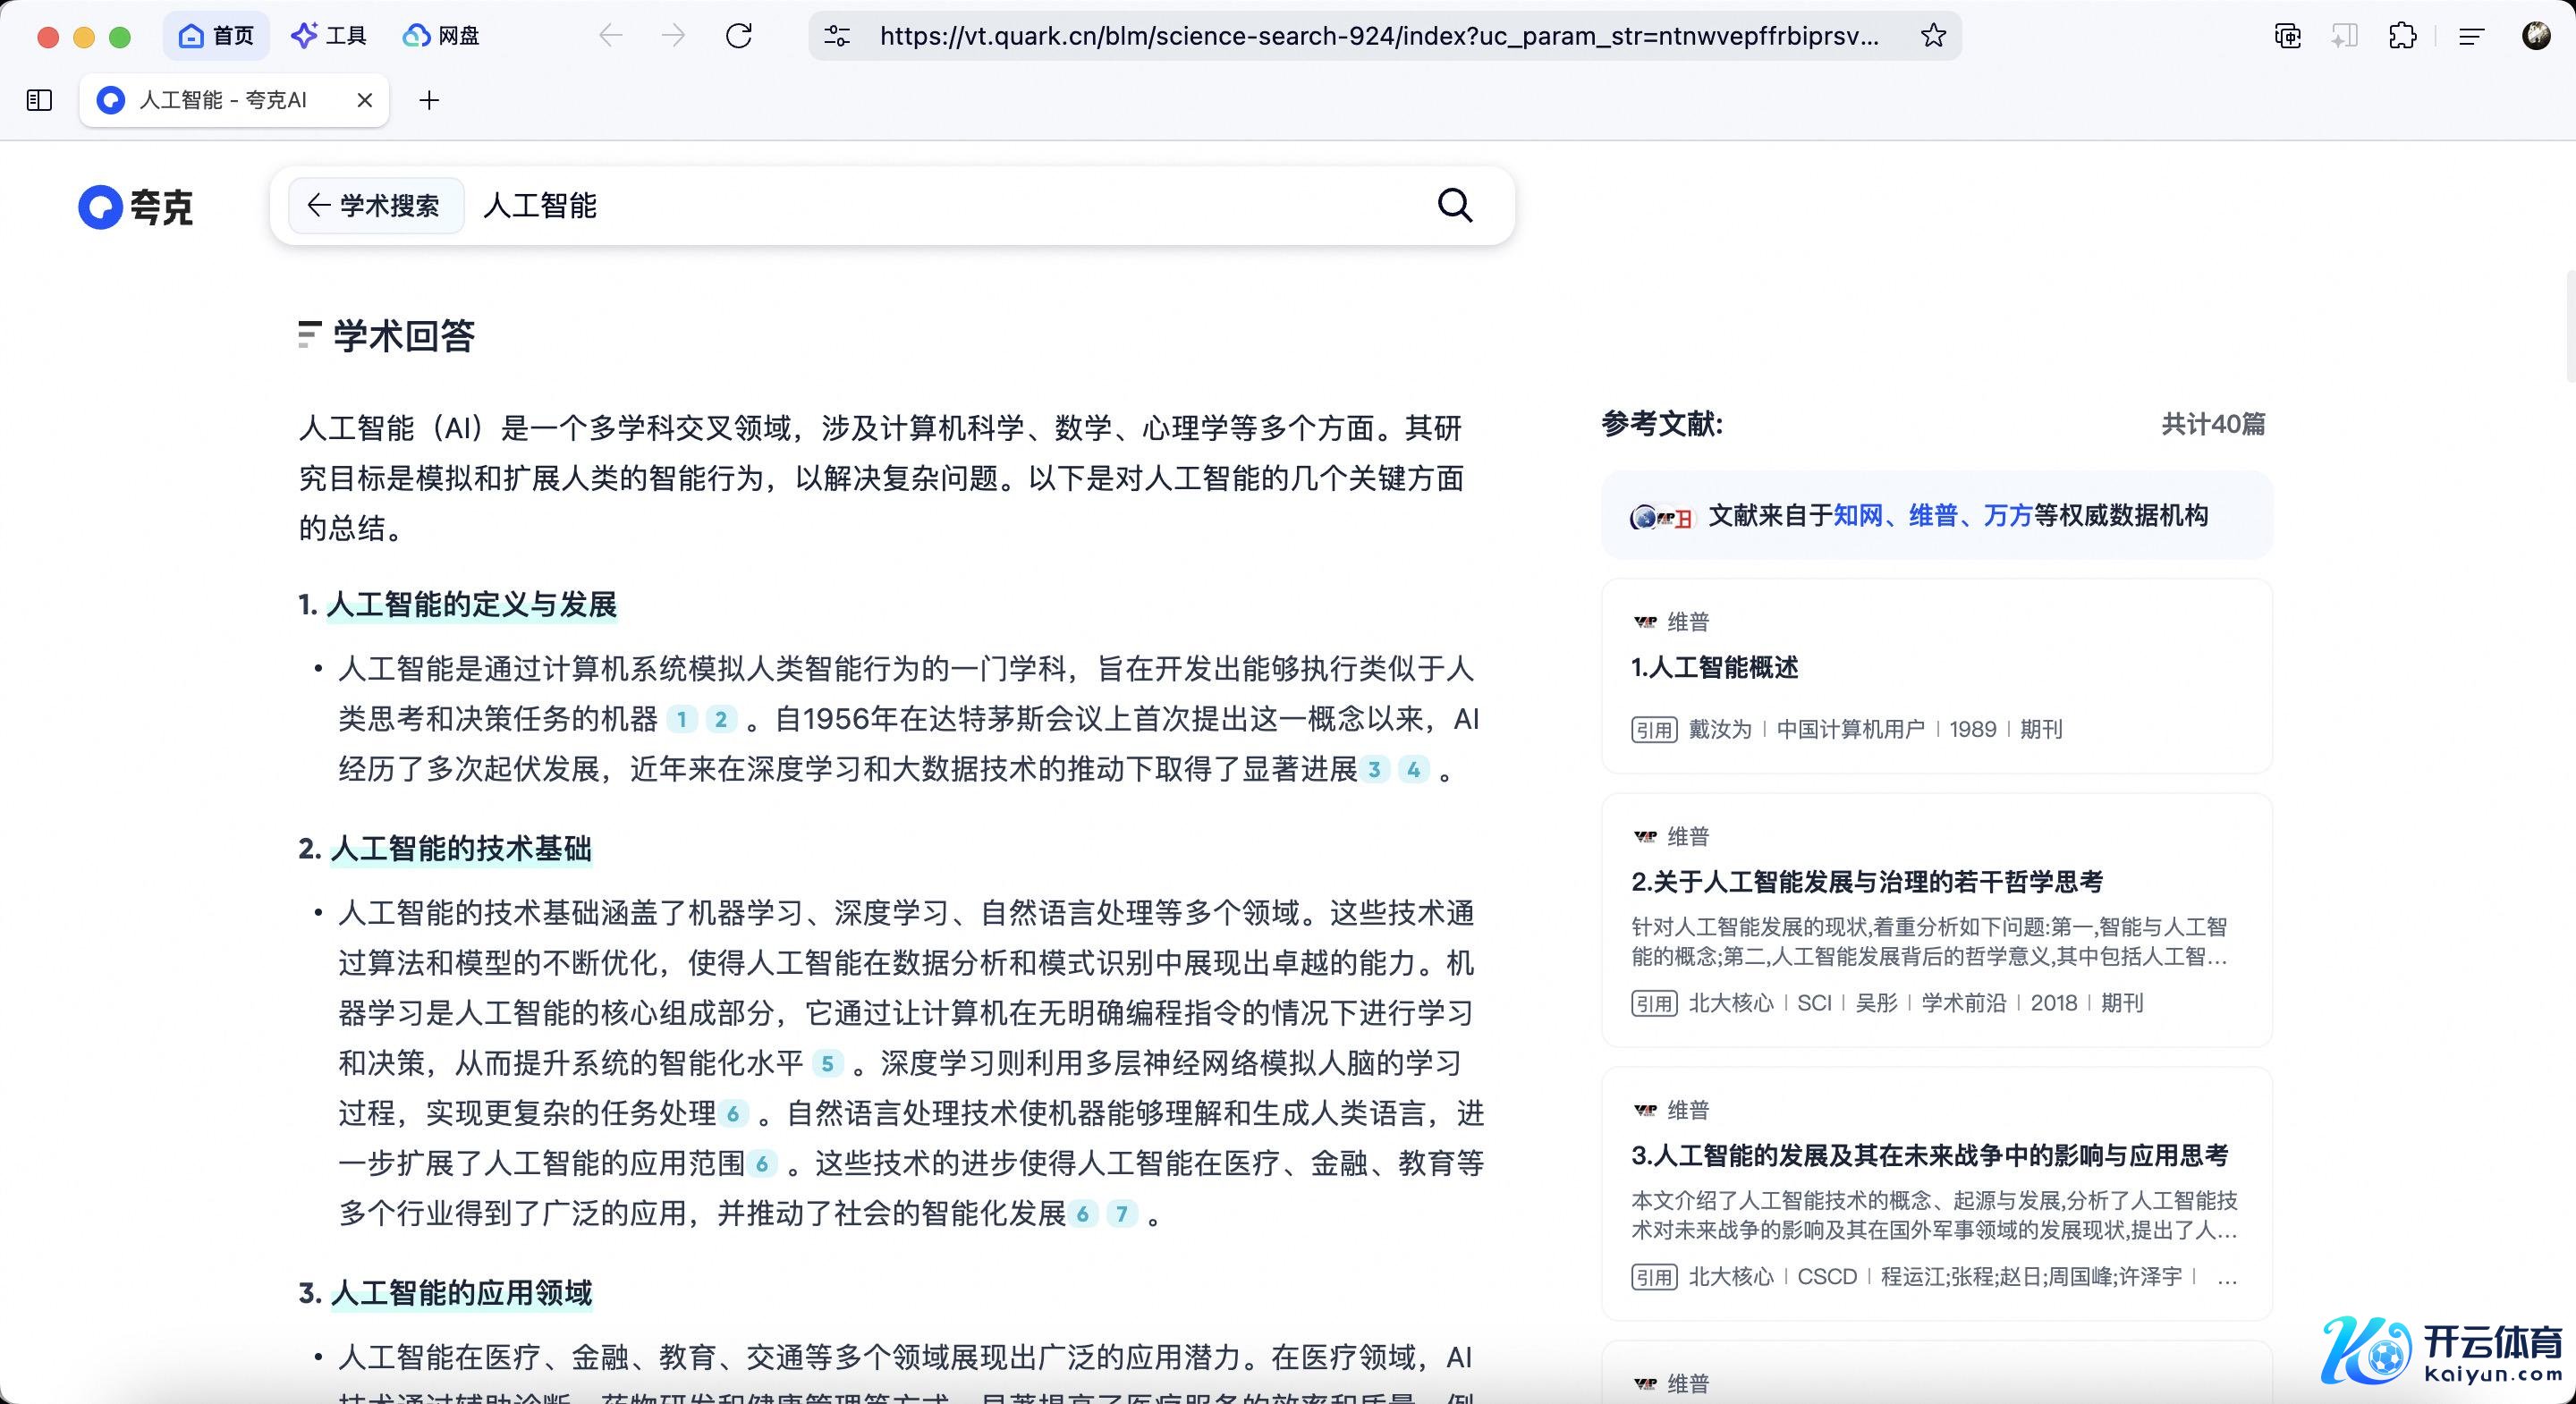Open the site settings icon in address bar

pos(836,37)
